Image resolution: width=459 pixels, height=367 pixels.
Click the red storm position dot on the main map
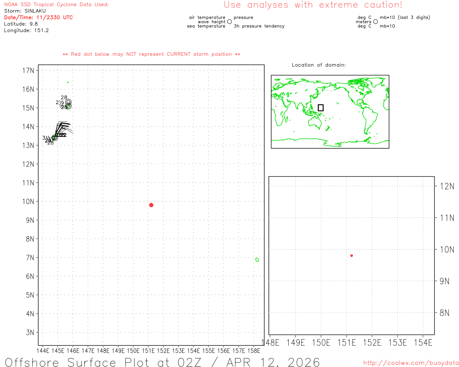point(151,205)
